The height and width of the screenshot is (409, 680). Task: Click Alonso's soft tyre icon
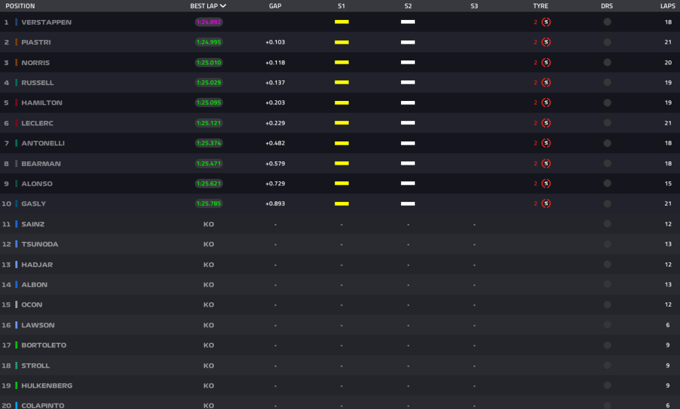546,183
